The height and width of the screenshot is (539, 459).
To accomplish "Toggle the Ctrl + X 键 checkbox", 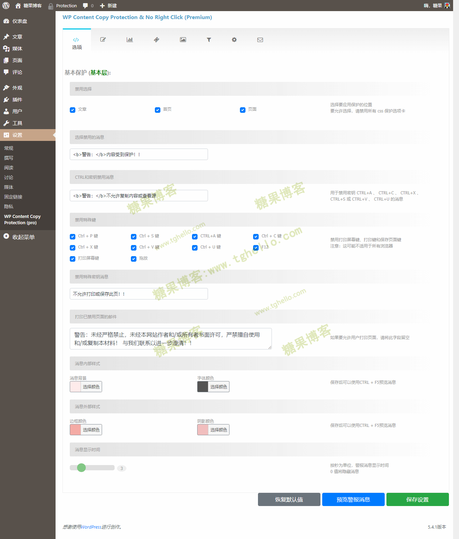I will click(73, 248).
